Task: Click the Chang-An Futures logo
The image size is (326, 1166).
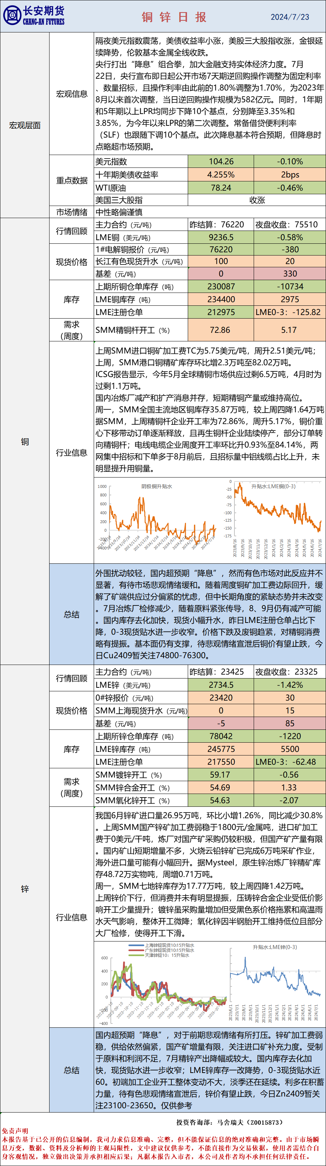Action: click(34, 15)
